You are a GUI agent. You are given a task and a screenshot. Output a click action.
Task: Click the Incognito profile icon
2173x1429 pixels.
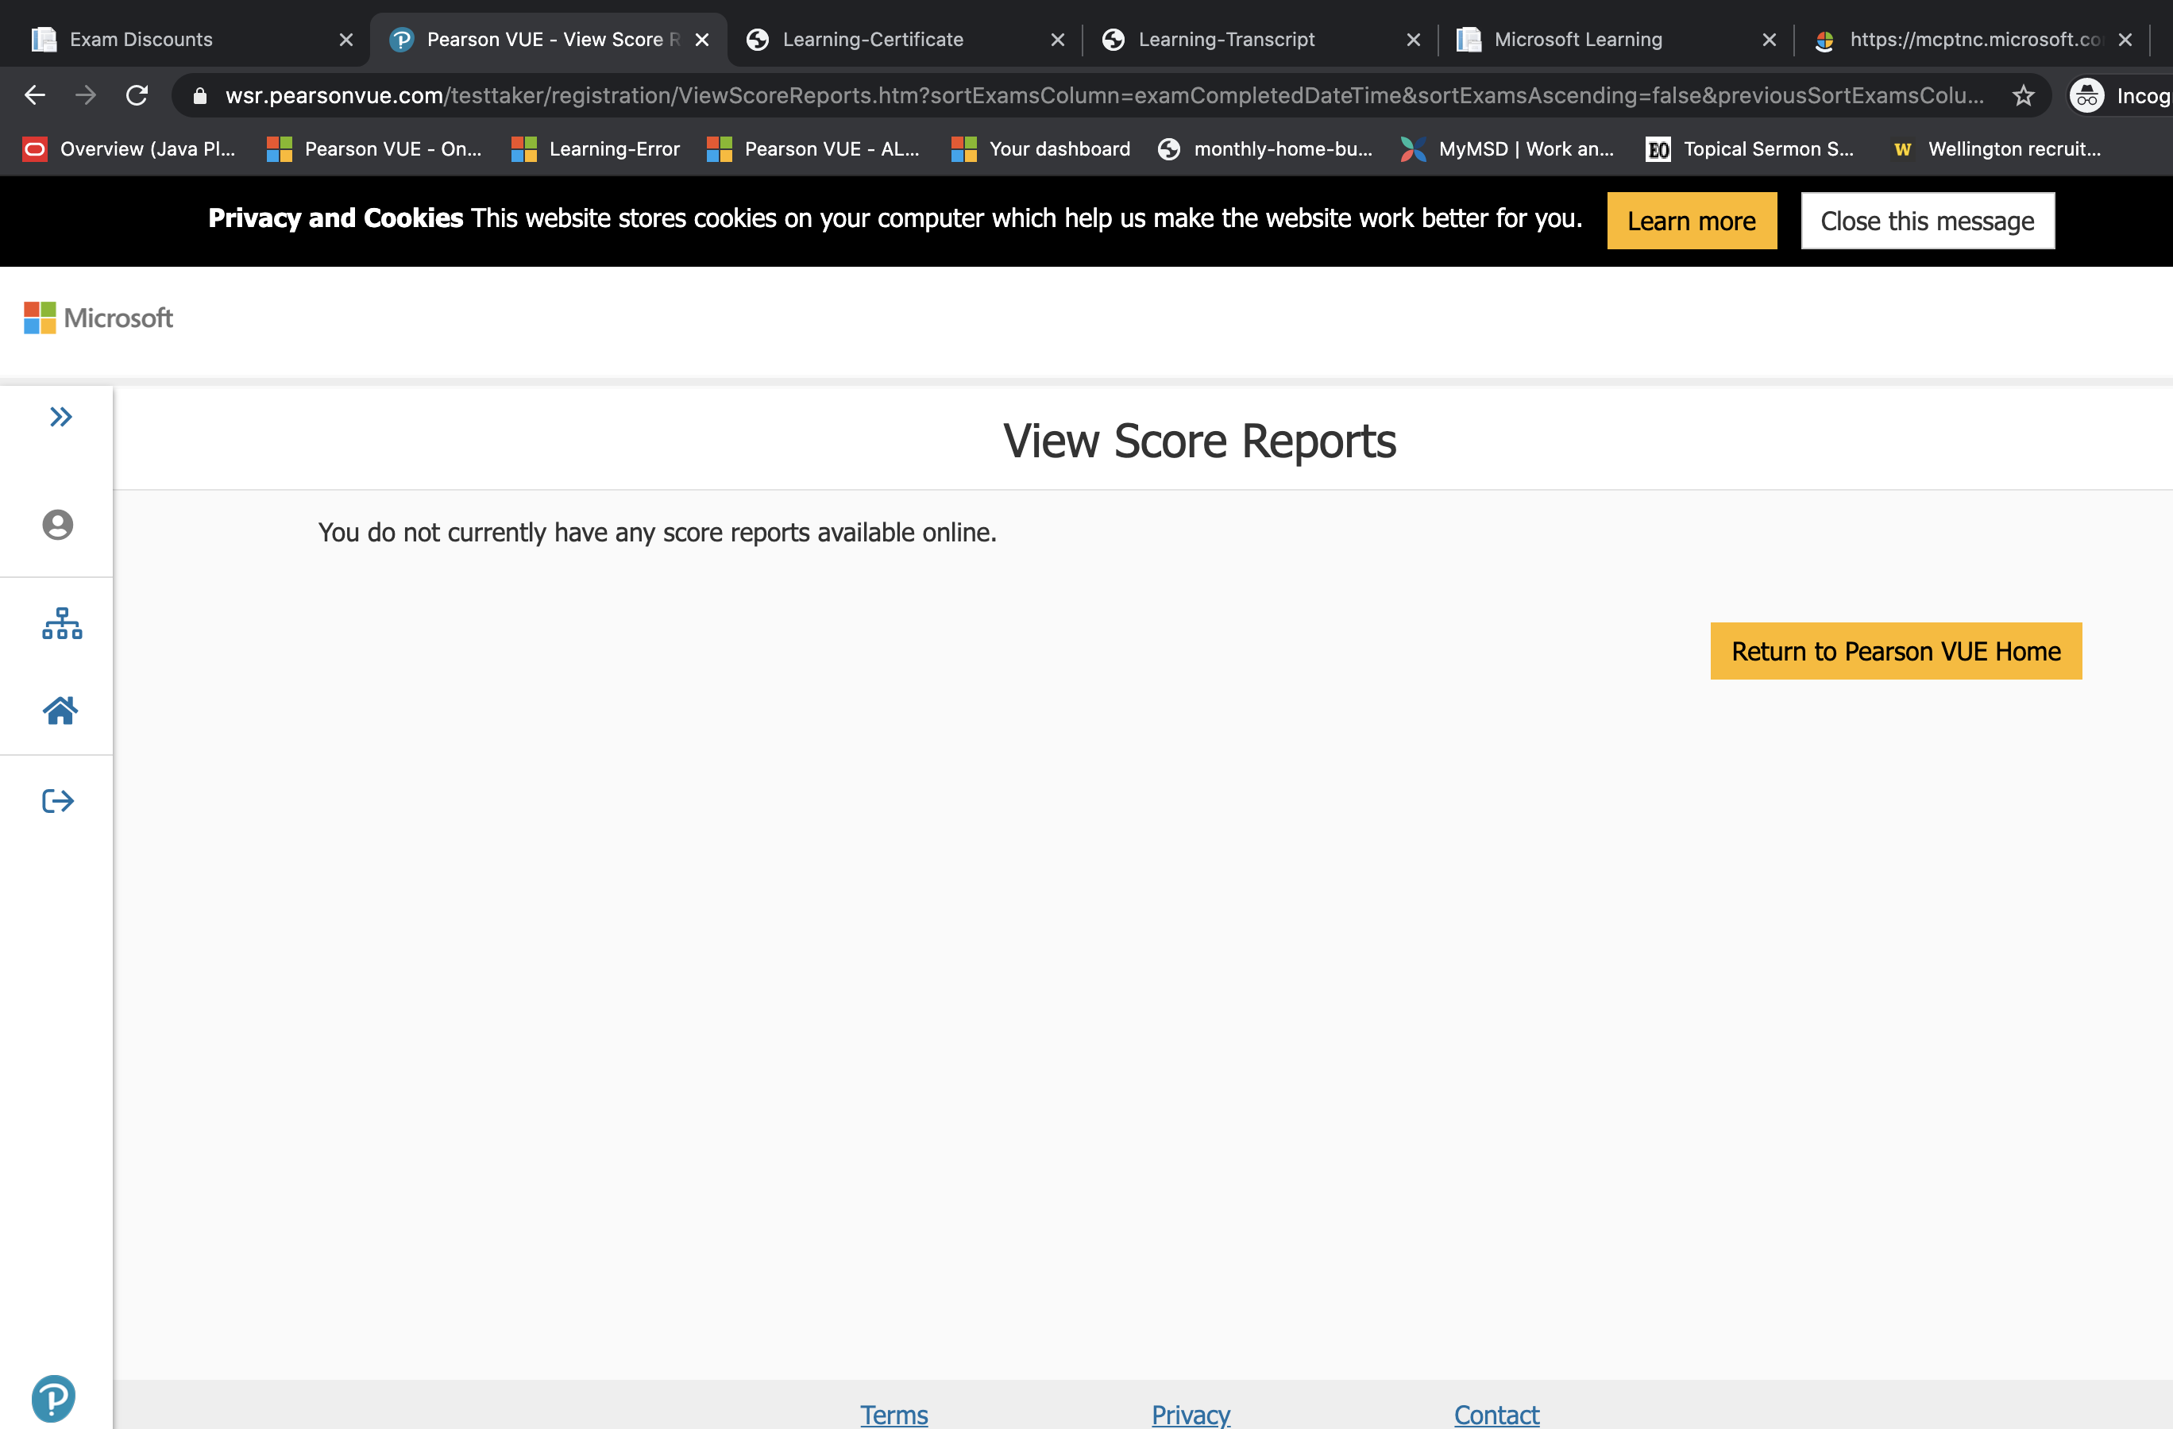[2086, 95]
